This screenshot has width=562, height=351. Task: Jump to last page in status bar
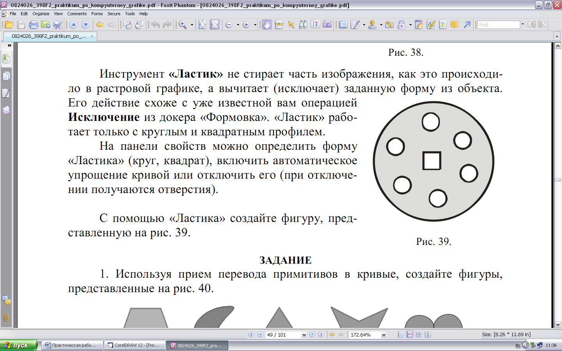click(321, 335)
